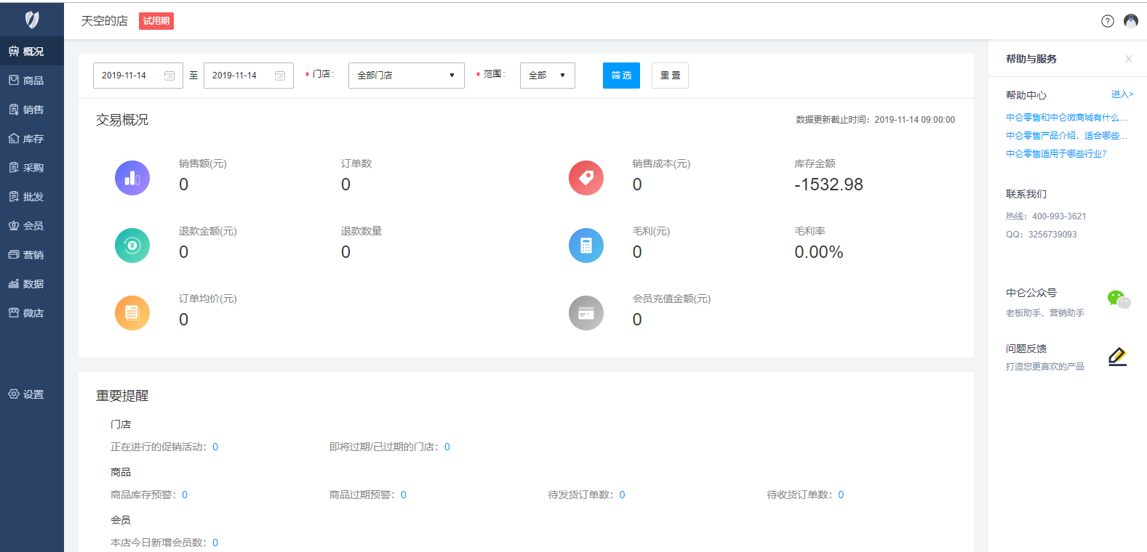Expand the 全部门店 store dropdown

(406, 76)
